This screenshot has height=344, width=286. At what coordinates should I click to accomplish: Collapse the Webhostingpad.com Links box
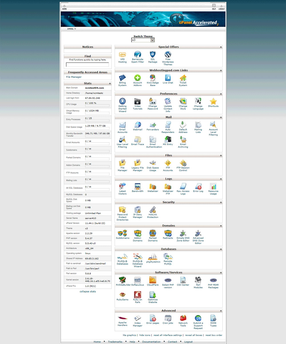[221, 71]
